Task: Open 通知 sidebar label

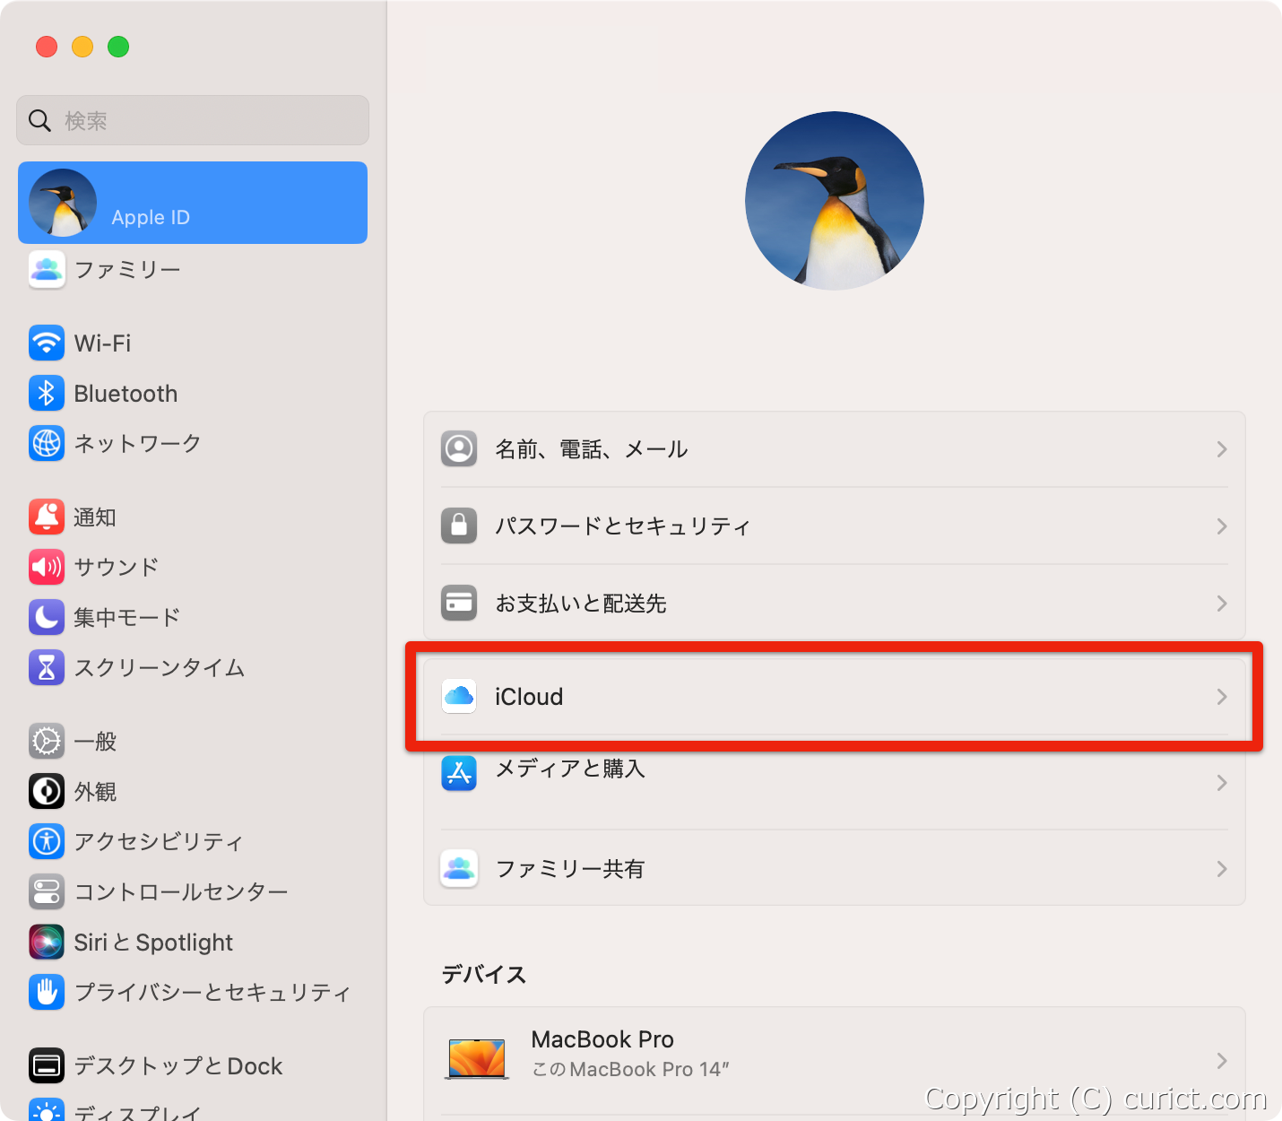Action: pyautogui.click(x=95, y=517)
